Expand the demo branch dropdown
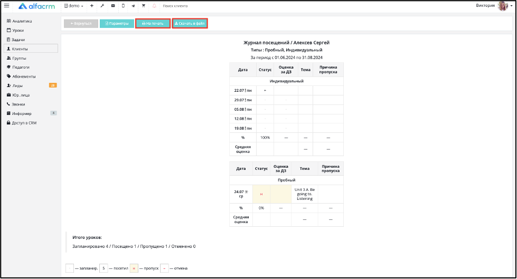Viewport: 517px width, 279px height. point(73,6)
